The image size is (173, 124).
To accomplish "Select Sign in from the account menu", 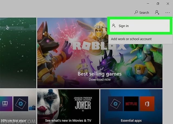I will (140, 26).
